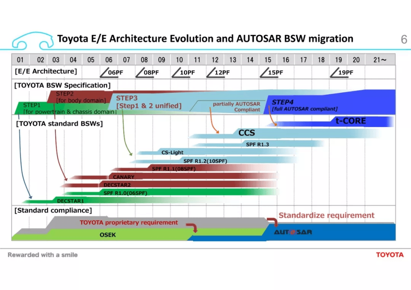Click the STEP3 [Step1 & 2 unified] label
This screenshot has width=411, height=290.
click(x=149, y=102)
